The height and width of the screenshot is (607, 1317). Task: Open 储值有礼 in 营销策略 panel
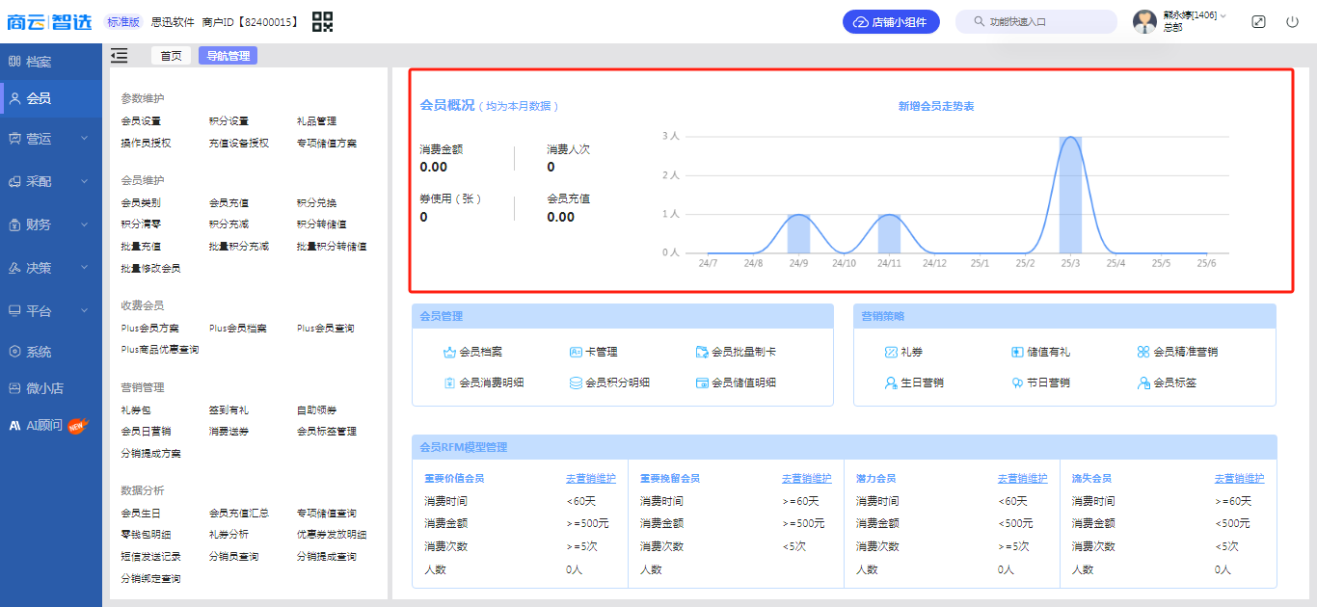(x=1040, y=352)
